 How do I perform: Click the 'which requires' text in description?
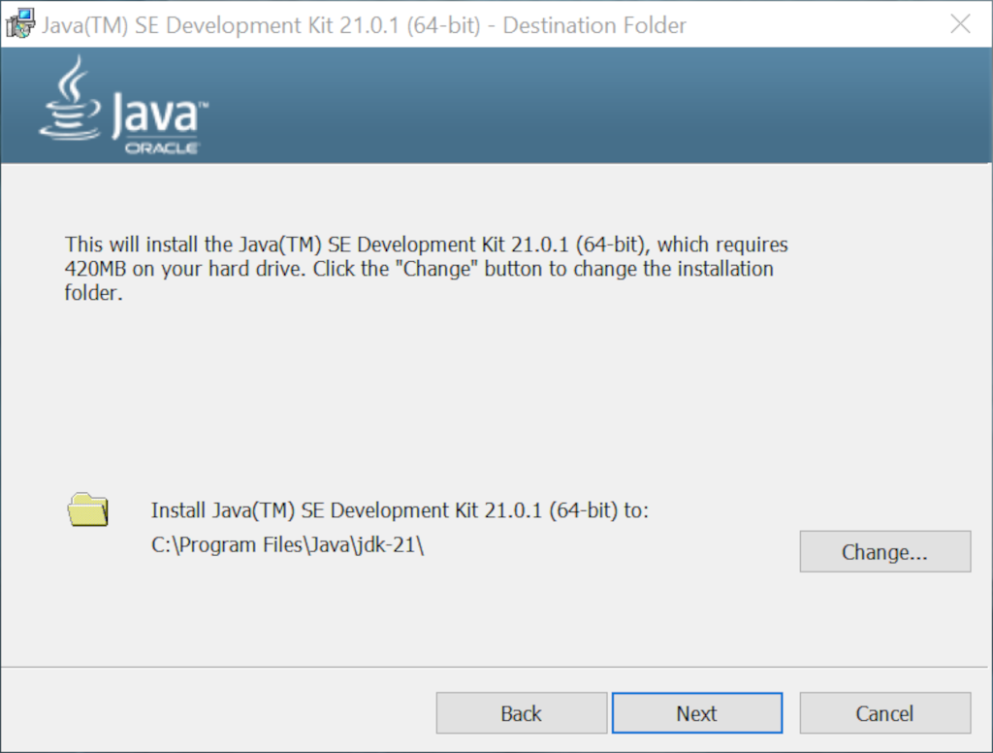722,245
